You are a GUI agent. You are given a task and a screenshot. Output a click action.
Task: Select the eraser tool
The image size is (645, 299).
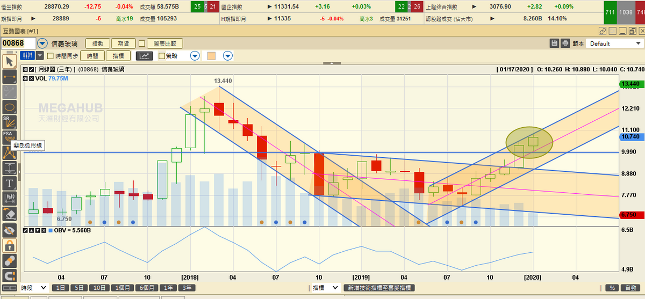click(x=9, y=214)
